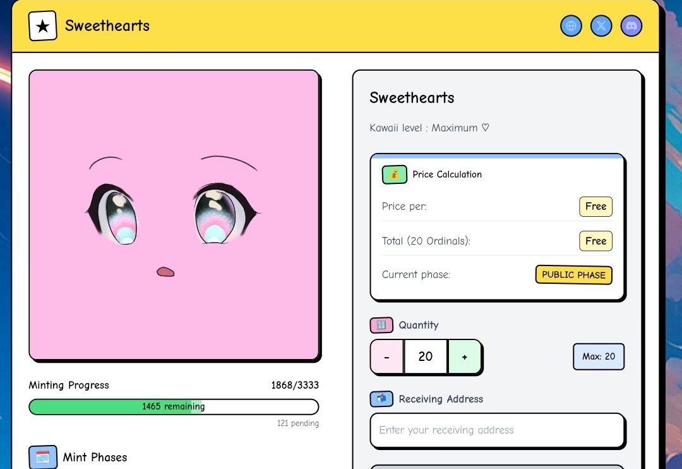Click the Receiving Address mailbox icon
This screenshot has width=682, height=469.
pos(381,399)
